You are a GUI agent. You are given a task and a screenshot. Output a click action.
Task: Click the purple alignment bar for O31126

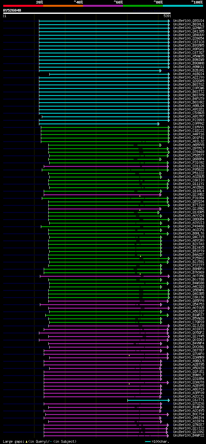106,166
